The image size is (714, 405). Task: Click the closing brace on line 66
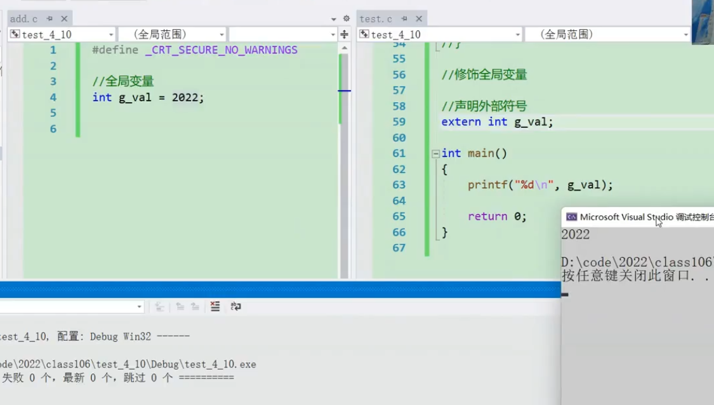point(444,232)
